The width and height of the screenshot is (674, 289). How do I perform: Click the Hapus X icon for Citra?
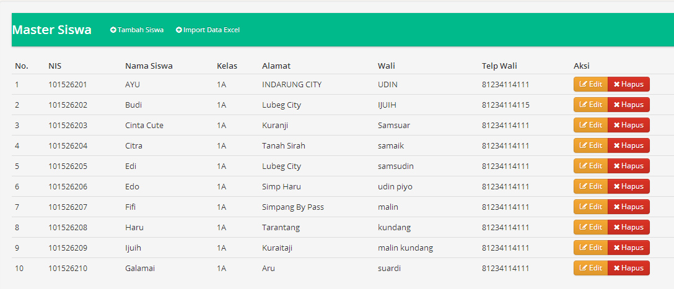pyautogui.click(x=616, y=146)
